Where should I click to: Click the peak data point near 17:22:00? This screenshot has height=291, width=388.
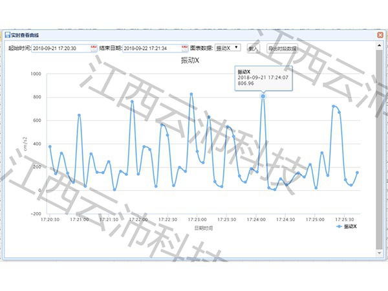click(x=132, y=102)
